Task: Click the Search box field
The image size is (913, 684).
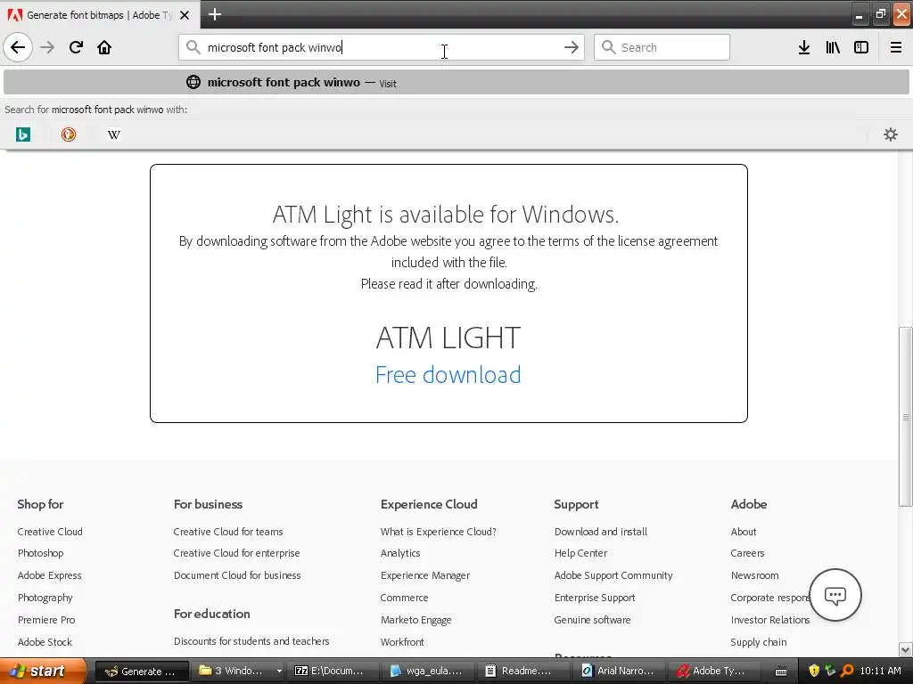Action: (662, 47)
